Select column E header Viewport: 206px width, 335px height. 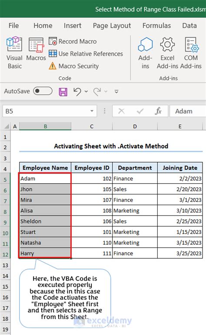(180, 126)
